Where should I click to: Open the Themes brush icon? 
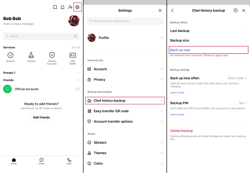click(31, 56)
